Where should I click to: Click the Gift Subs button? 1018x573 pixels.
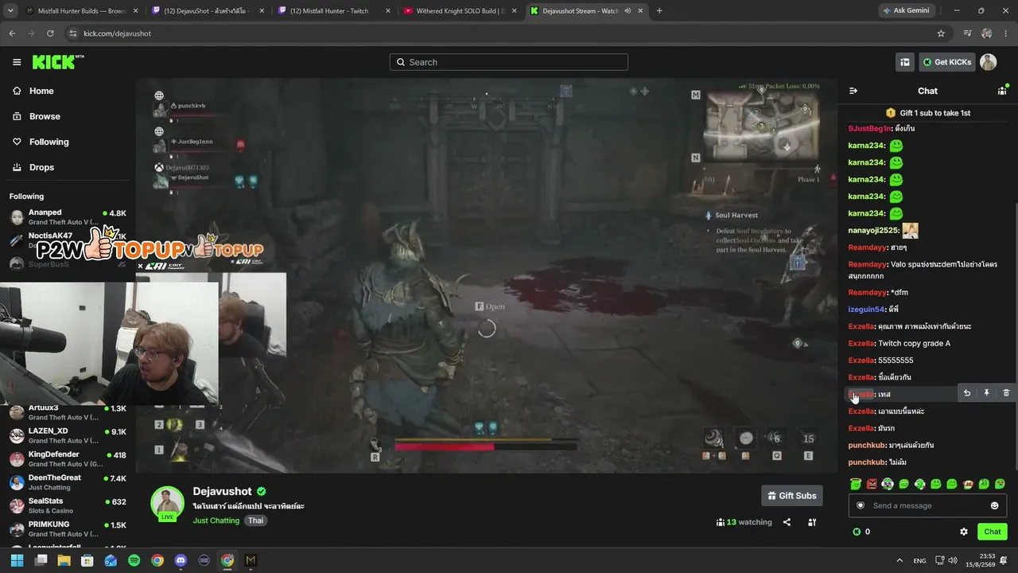click(791, 496)
